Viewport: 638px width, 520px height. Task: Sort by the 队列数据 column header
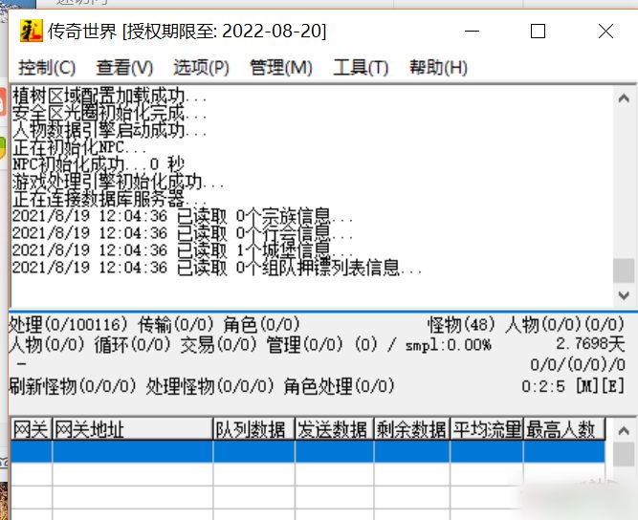click(253, 429)
